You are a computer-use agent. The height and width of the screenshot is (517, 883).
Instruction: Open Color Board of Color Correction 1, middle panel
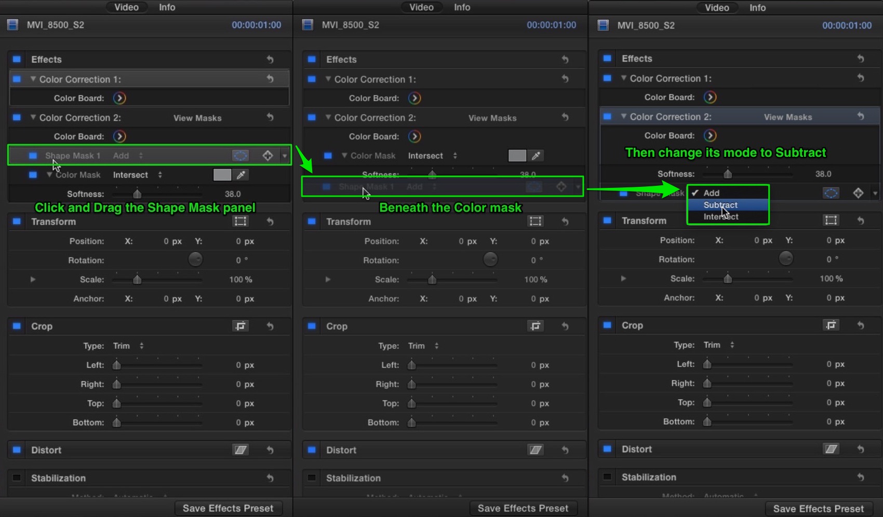(x=414, y=98)
